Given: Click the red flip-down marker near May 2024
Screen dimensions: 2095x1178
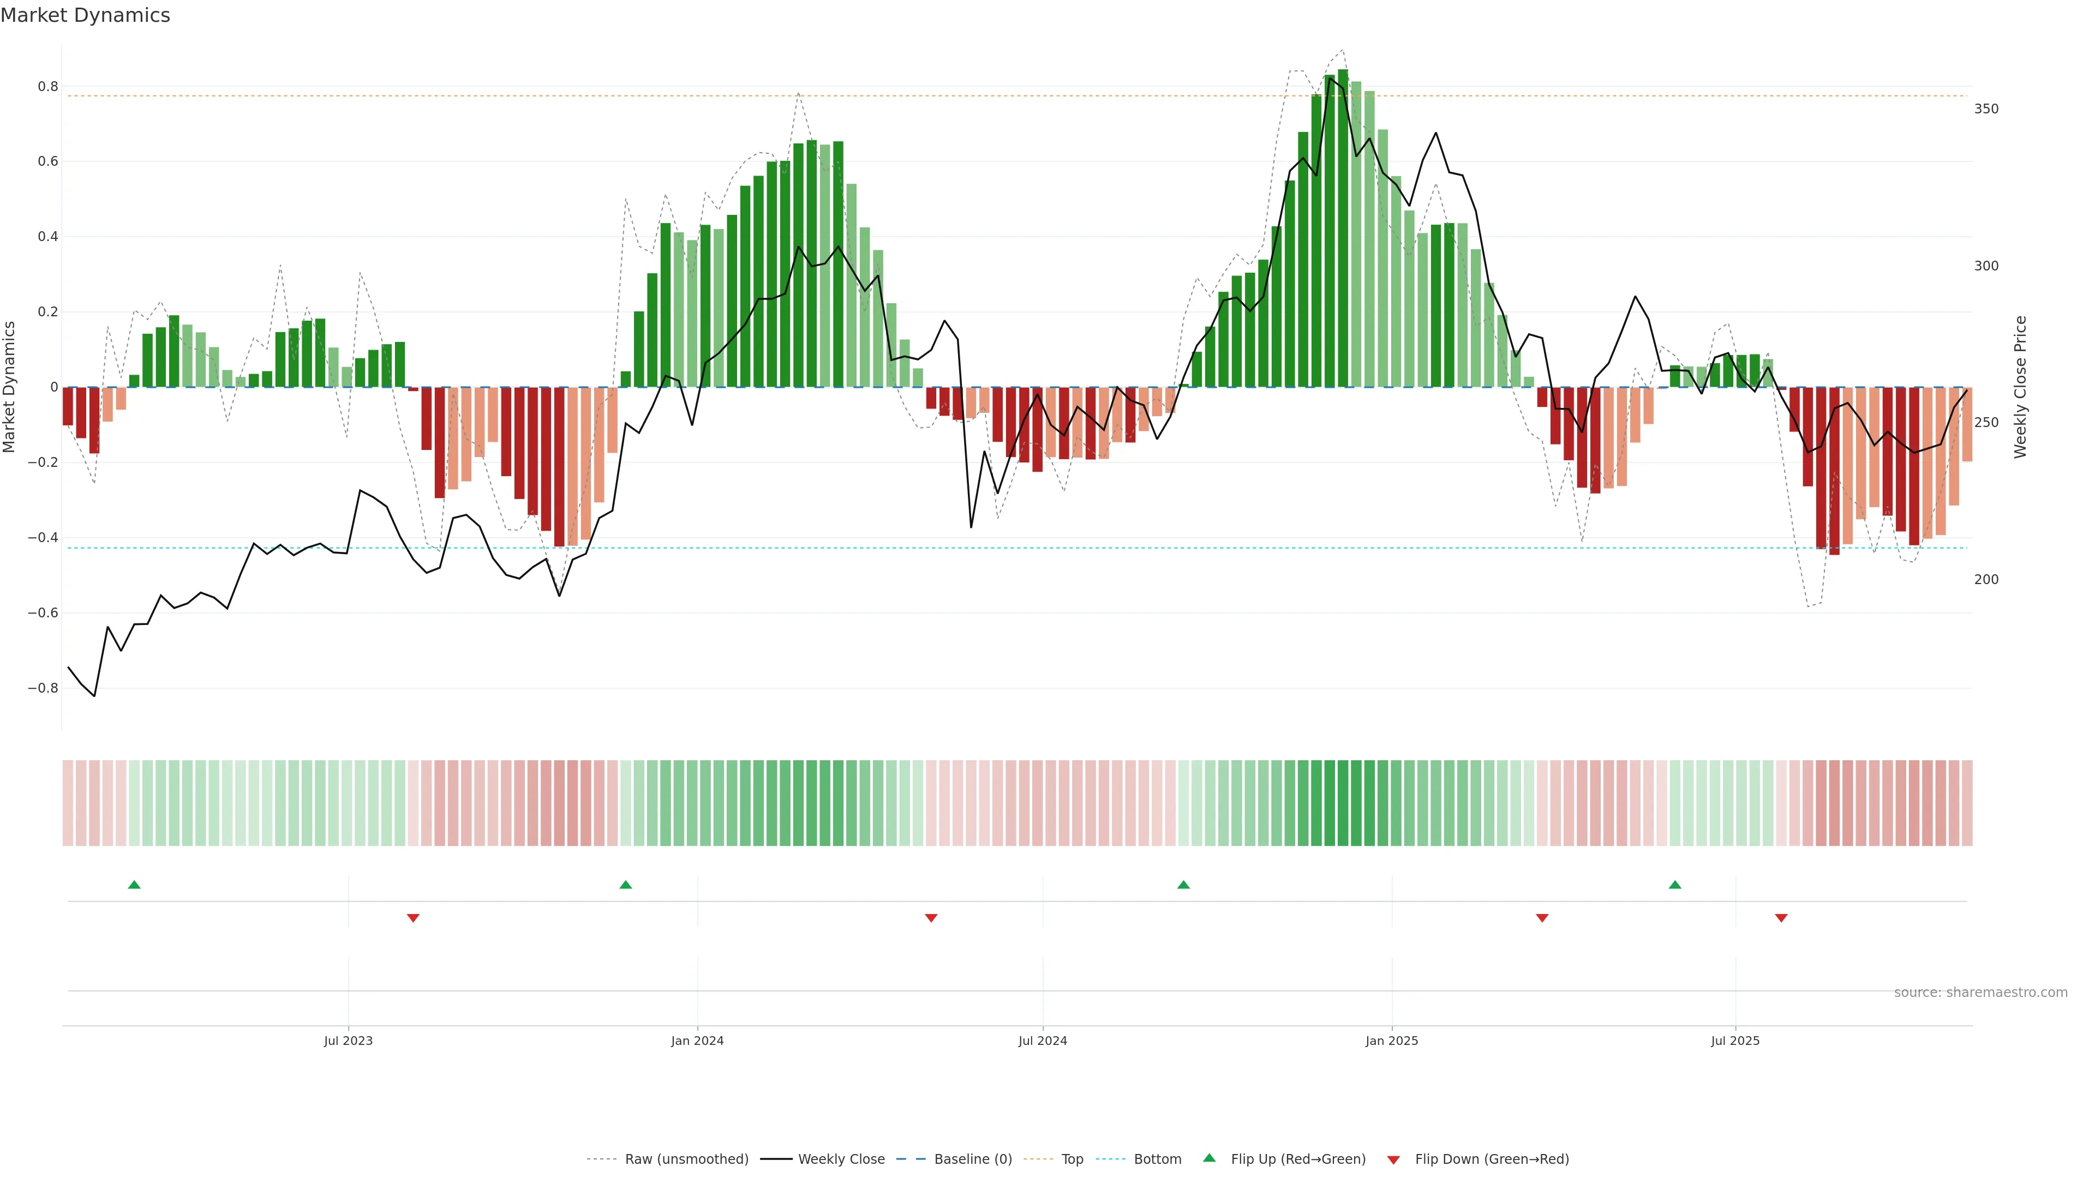Looking at the screenshot, I should (x=931, y=918).
